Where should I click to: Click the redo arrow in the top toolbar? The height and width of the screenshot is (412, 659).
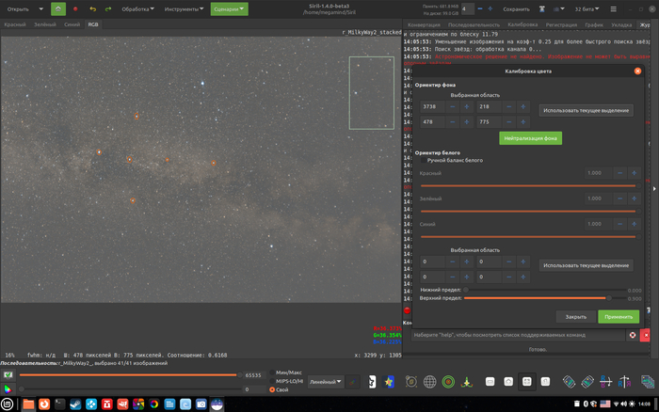(x=110, y=8)
